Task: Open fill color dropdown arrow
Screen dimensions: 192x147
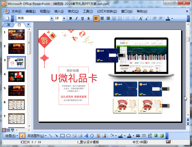Action: tap(116, 136)
